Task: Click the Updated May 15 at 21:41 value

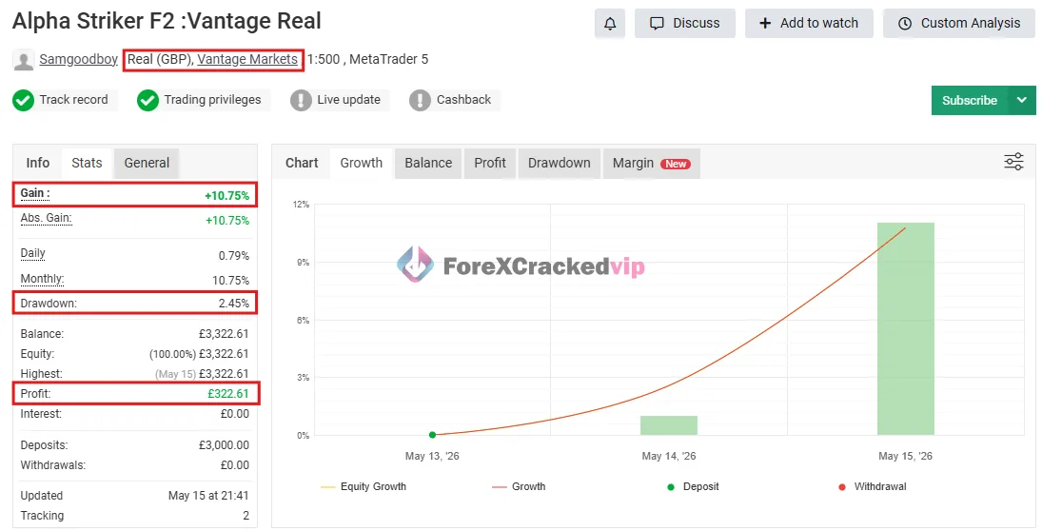Action: 208,495
